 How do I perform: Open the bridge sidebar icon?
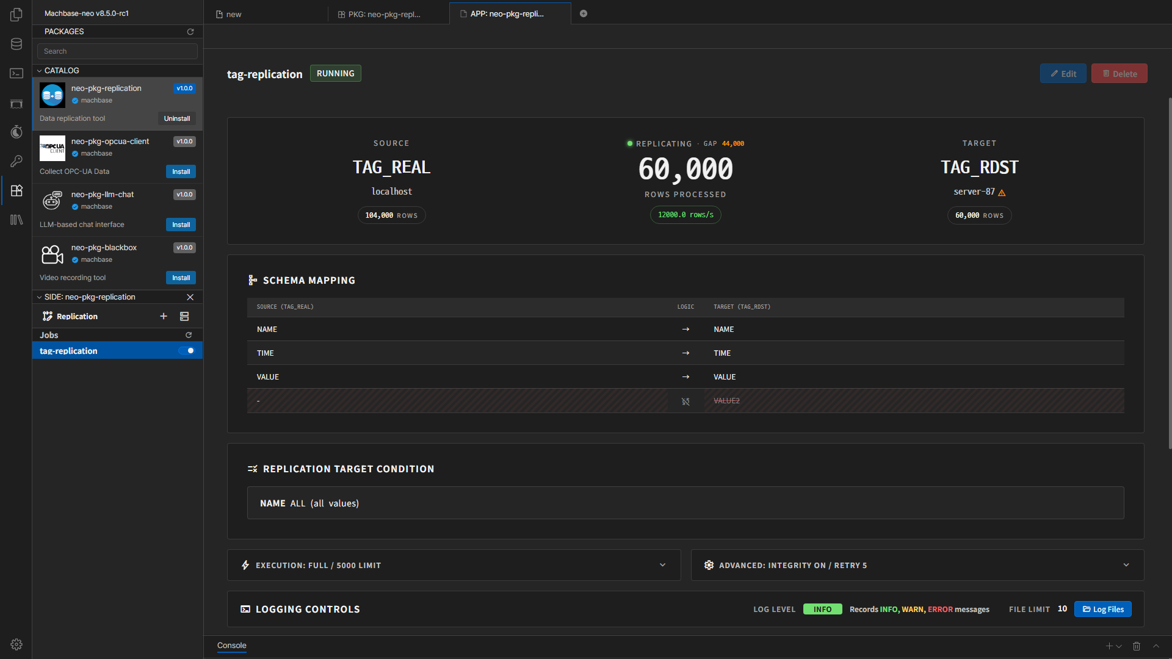[x=16, y=103]
